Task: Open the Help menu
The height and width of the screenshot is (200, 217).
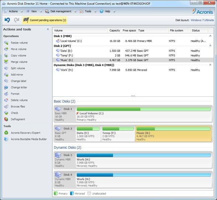Action: click(107, 11)
